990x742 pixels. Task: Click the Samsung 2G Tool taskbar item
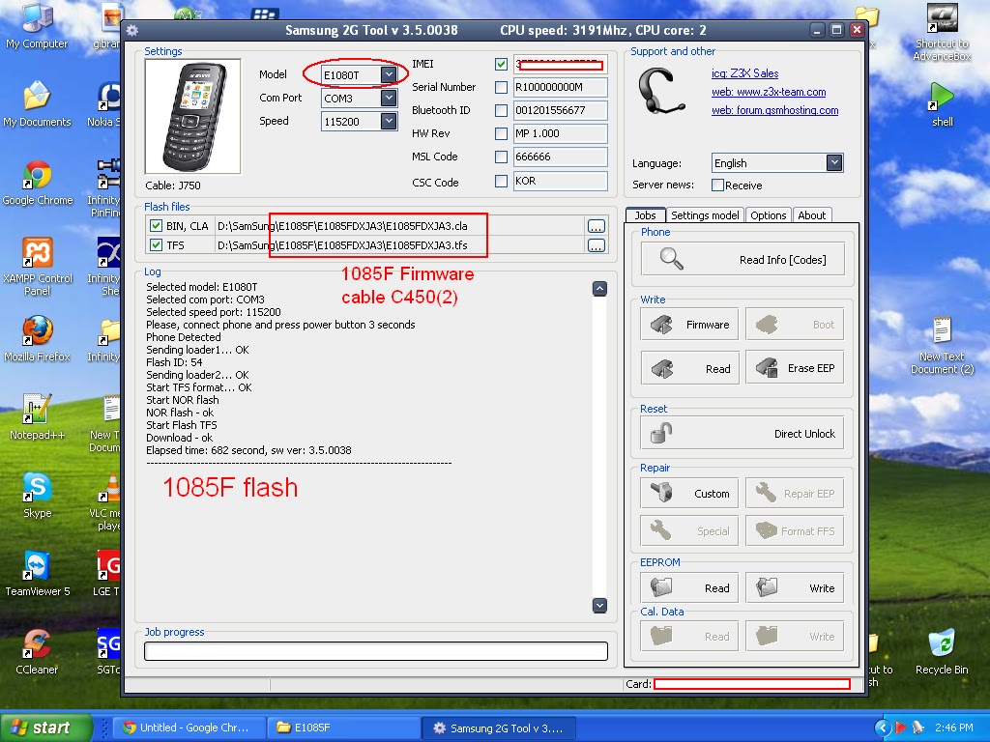[498, 728]
